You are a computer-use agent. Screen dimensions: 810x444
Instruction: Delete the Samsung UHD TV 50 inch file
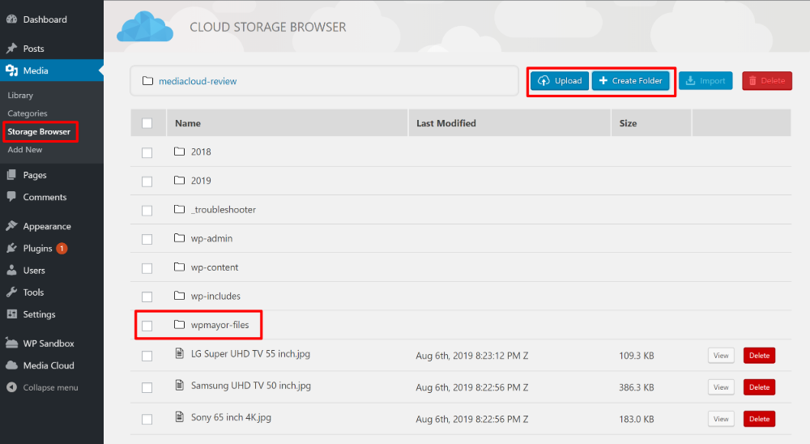tap(760, 387)
